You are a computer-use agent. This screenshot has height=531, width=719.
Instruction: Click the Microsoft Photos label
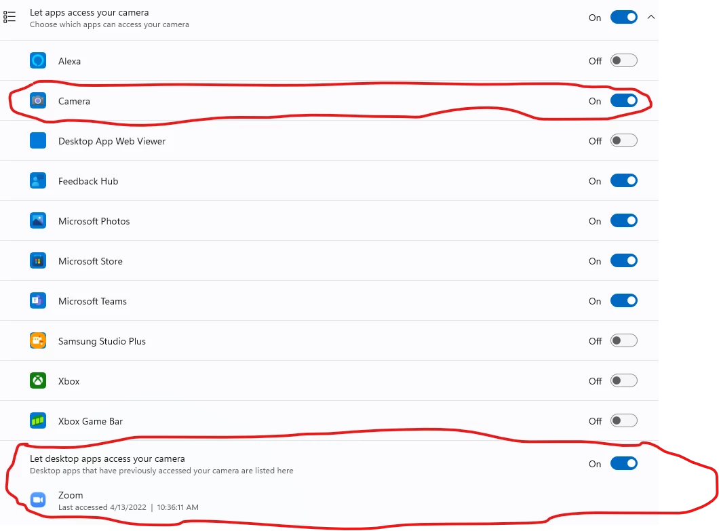94,221
